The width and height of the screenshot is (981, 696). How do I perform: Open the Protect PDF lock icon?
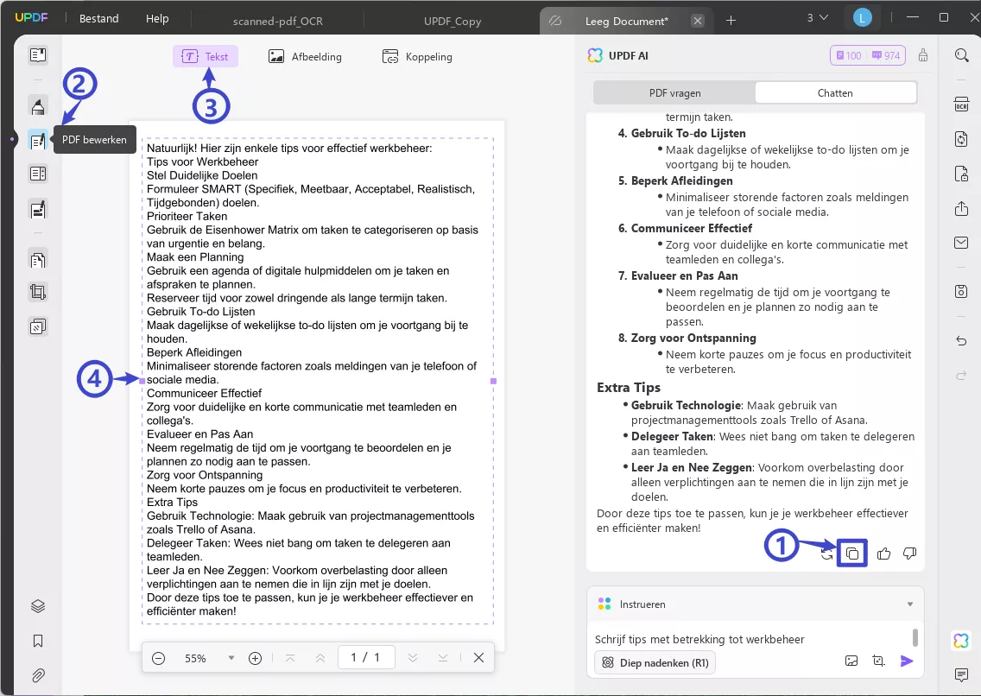pyautogui.click(x=962, y=174)
